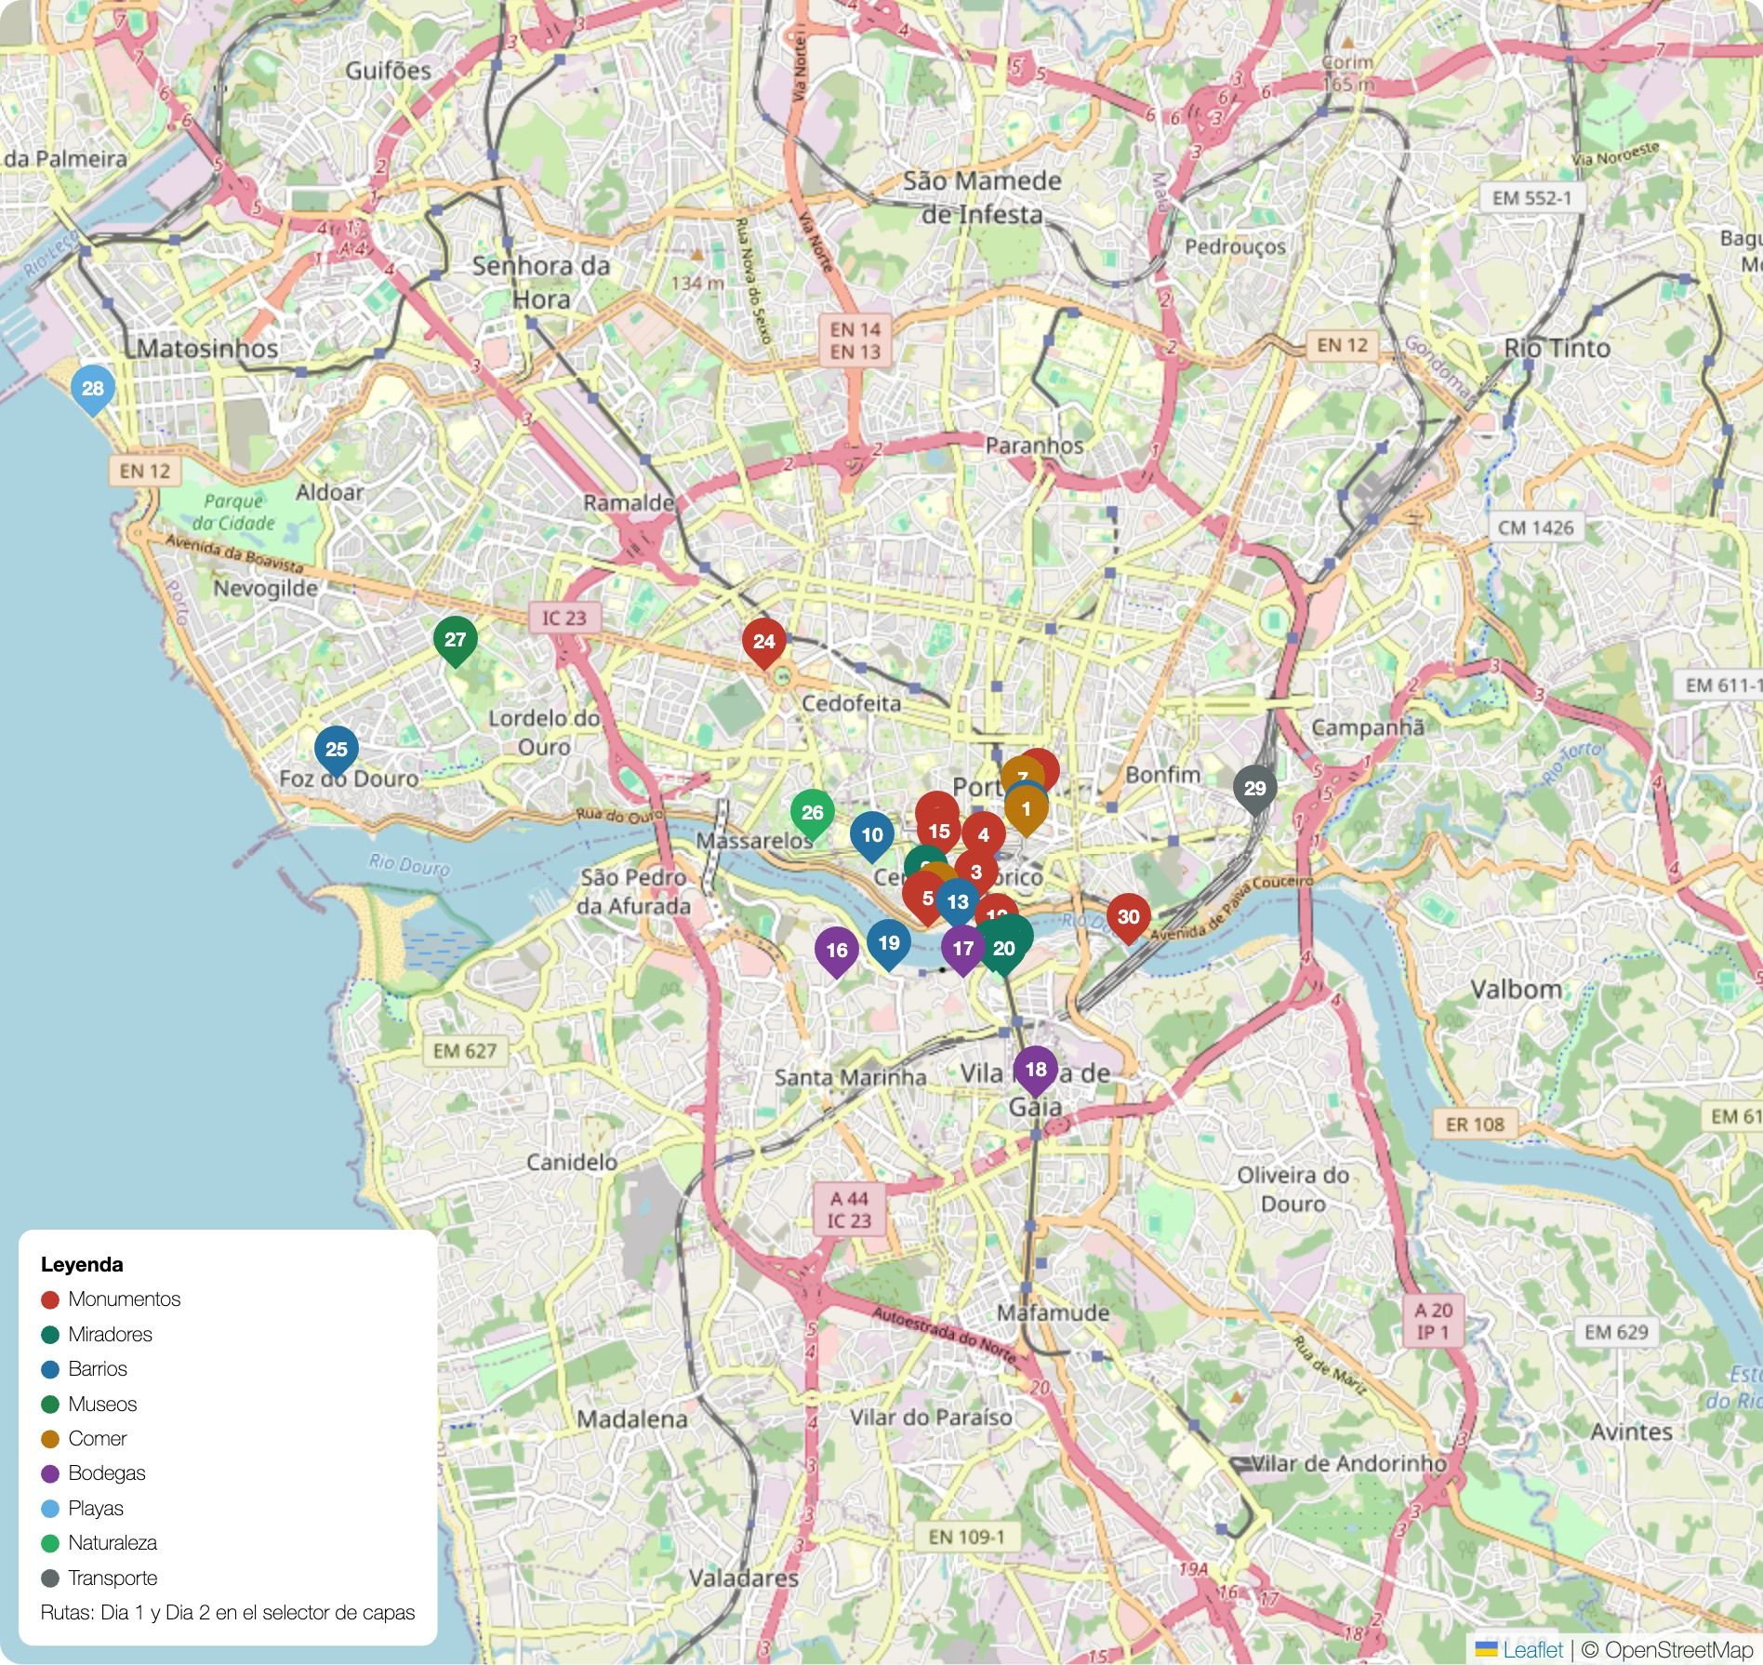
Task: Click the EN 14 EN 13 road shield
Action: tap(855, 340)
